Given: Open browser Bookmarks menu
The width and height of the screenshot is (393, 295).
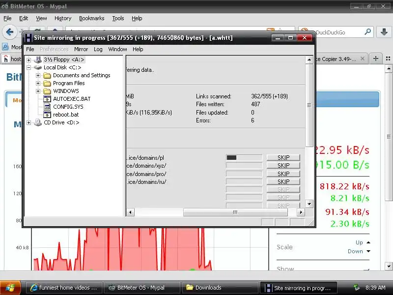Looking at the screenshot, I should (x=92, y=18).
